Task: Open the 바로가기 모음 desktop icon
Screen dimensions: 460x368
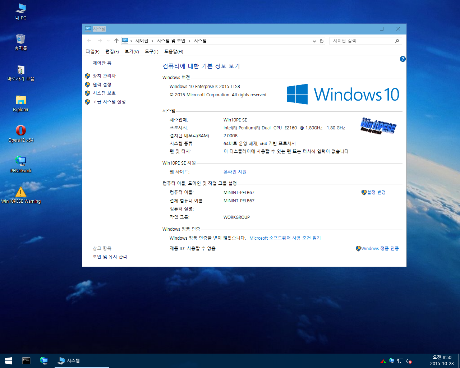Action: point(21,73)
